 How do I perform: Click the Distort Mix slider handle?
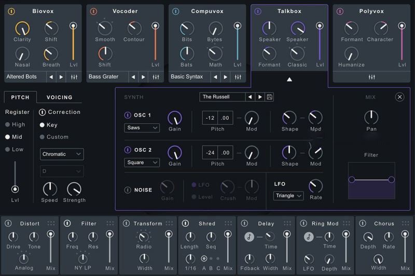coord(50,234)
